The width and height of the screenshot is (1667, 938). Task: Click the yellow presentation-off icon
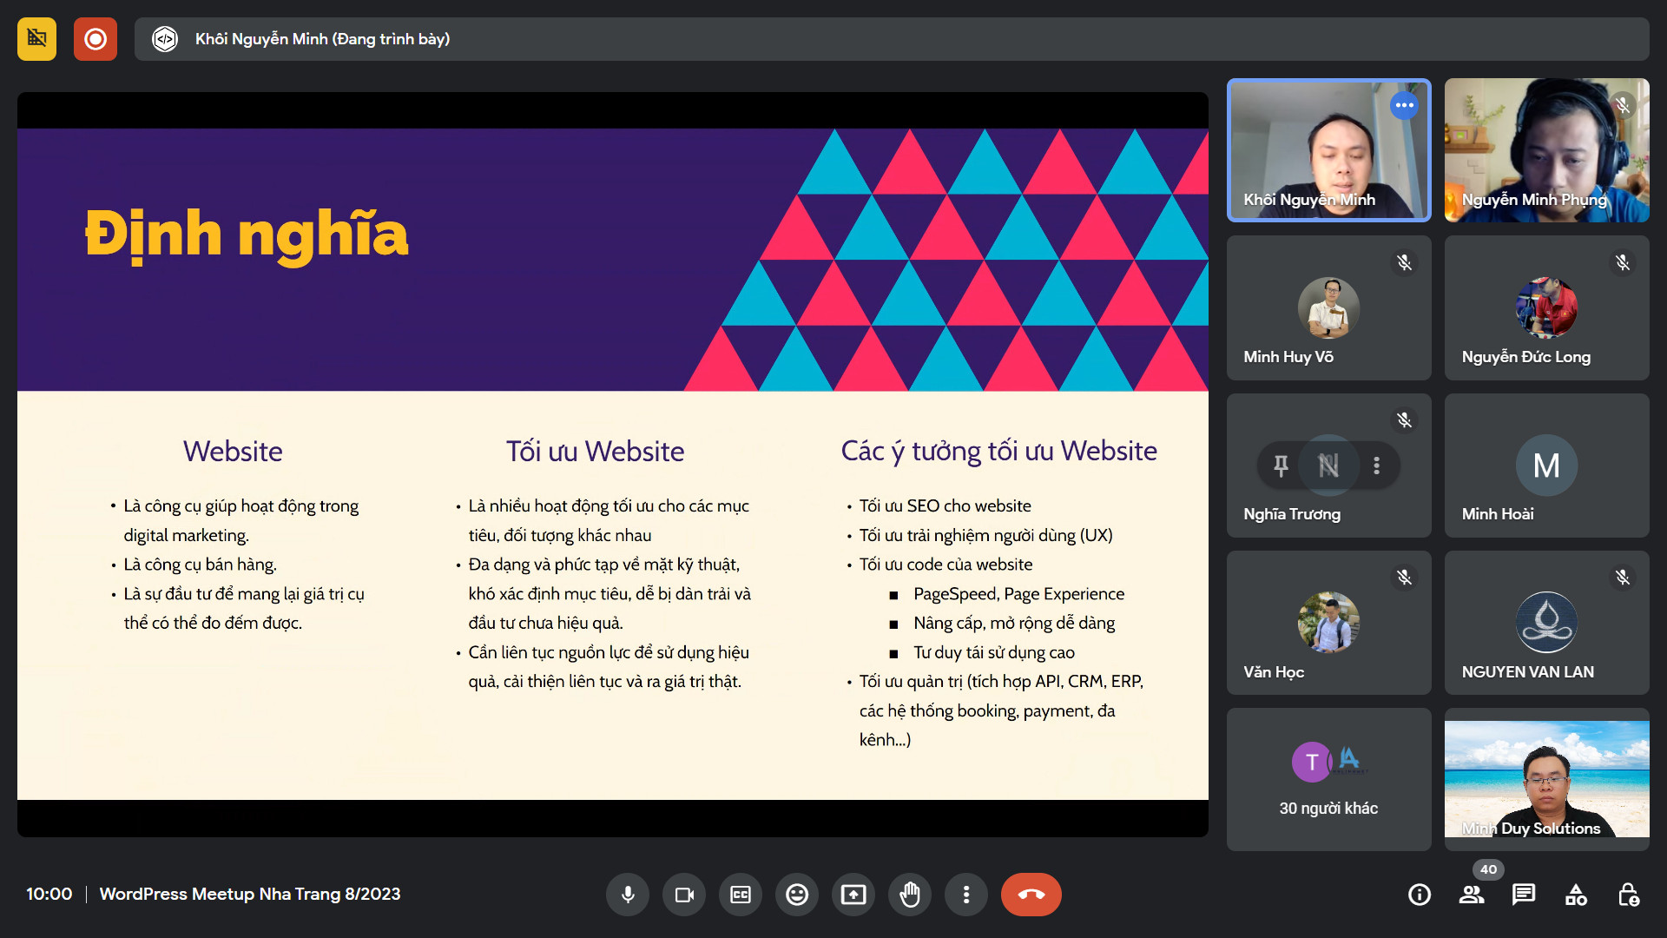(36, 39)
